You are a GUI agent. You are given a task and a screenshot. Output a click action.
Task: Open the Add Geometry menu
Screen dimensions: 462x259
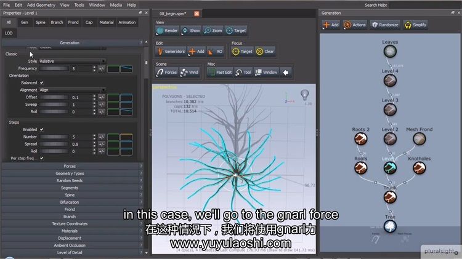[x=41, y=5]
